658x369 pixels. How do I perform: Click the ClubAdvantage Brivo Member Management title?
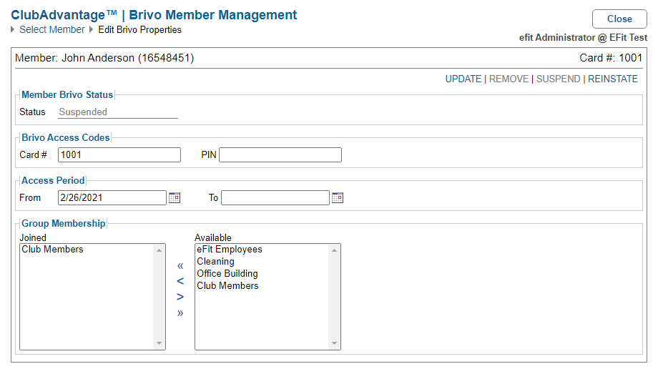pos(154,15)
